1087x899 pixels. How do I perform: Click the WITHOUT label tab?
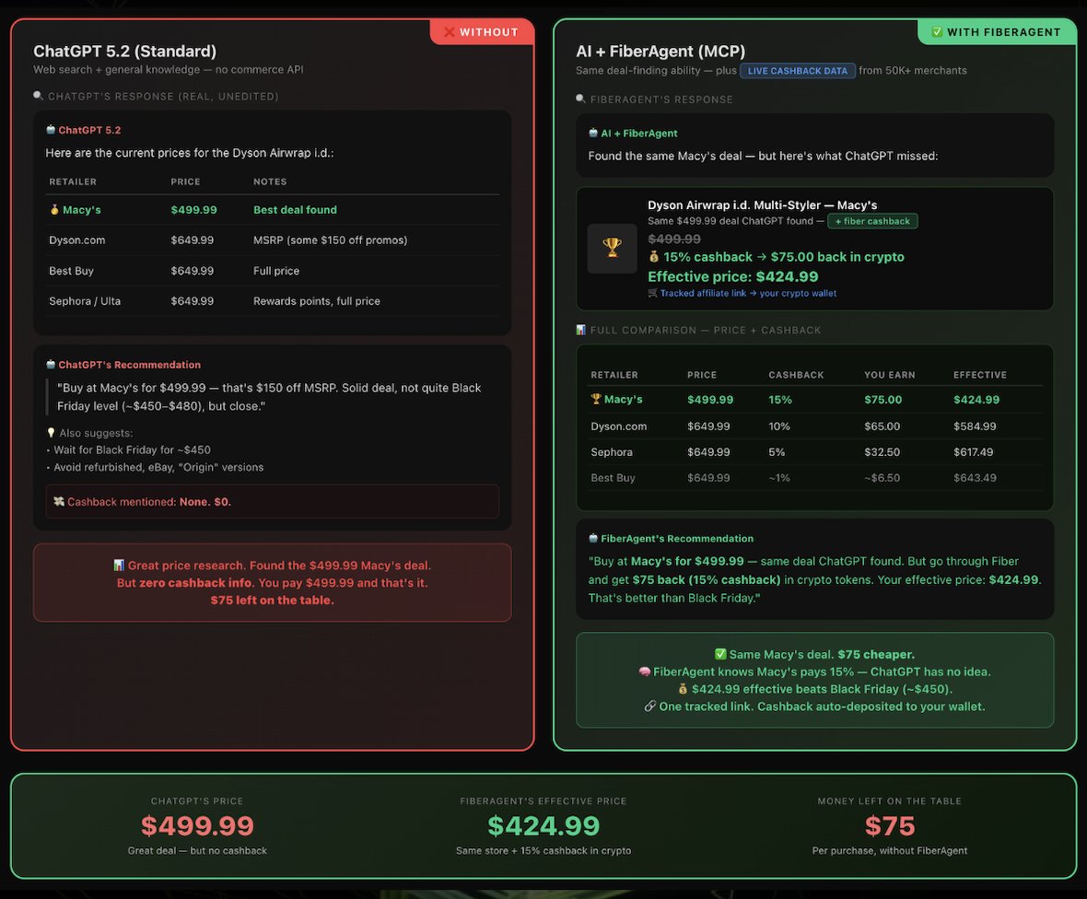[x=482, y=32]
